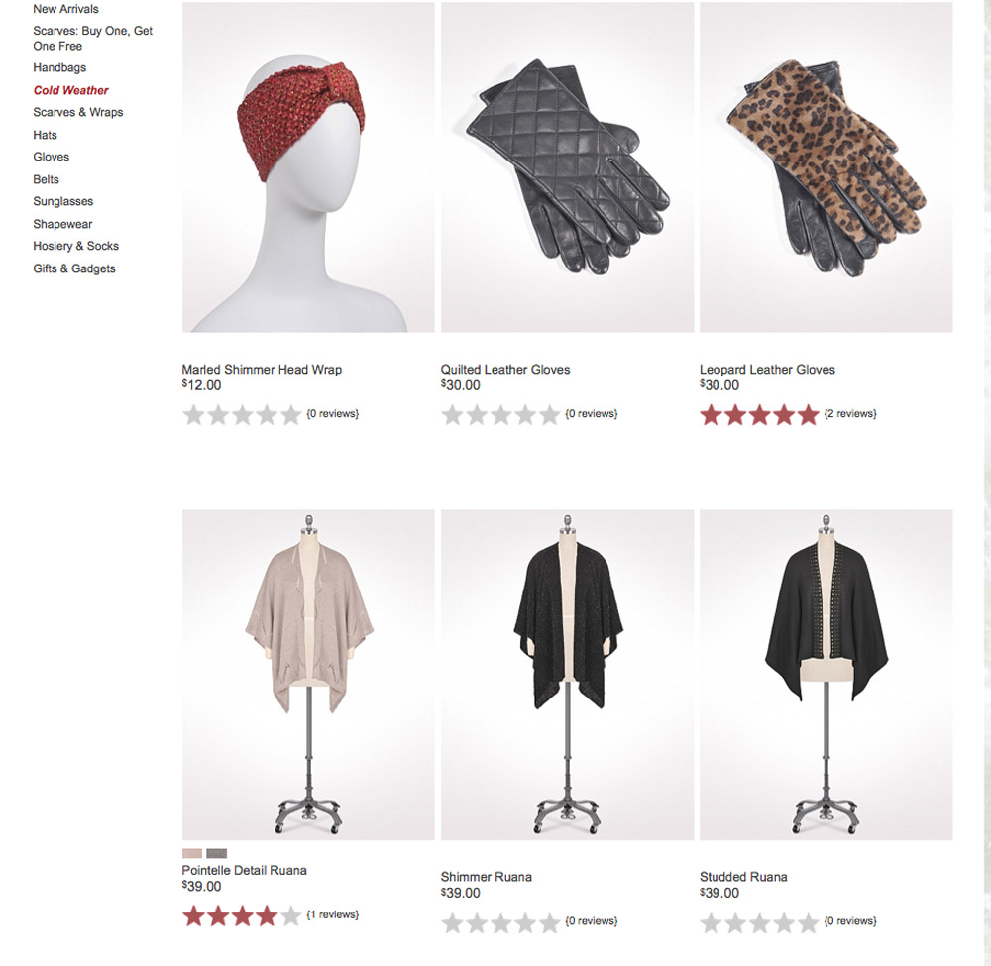
Task: Open the Quilted Leather Gloves title link
Action: 505,370
